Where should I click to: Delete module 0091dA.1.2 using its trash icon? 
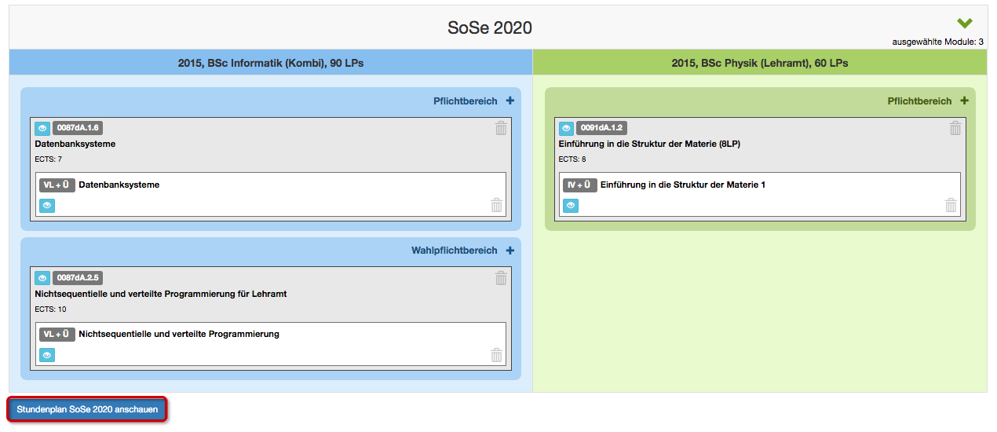955,128
